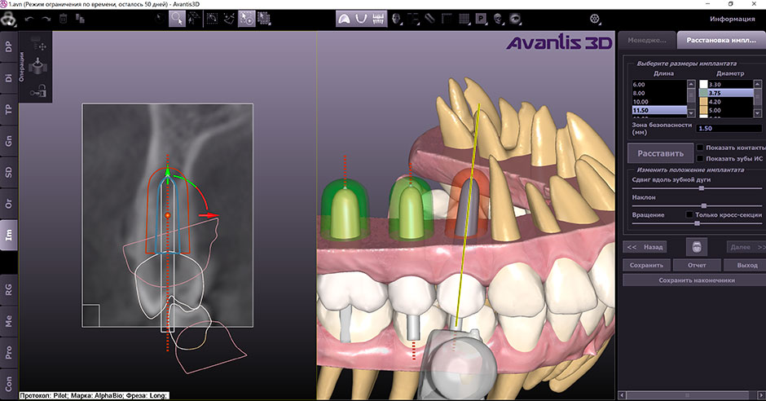Select the lasso selection tool
766x401 pixels.
pos(229,19)
